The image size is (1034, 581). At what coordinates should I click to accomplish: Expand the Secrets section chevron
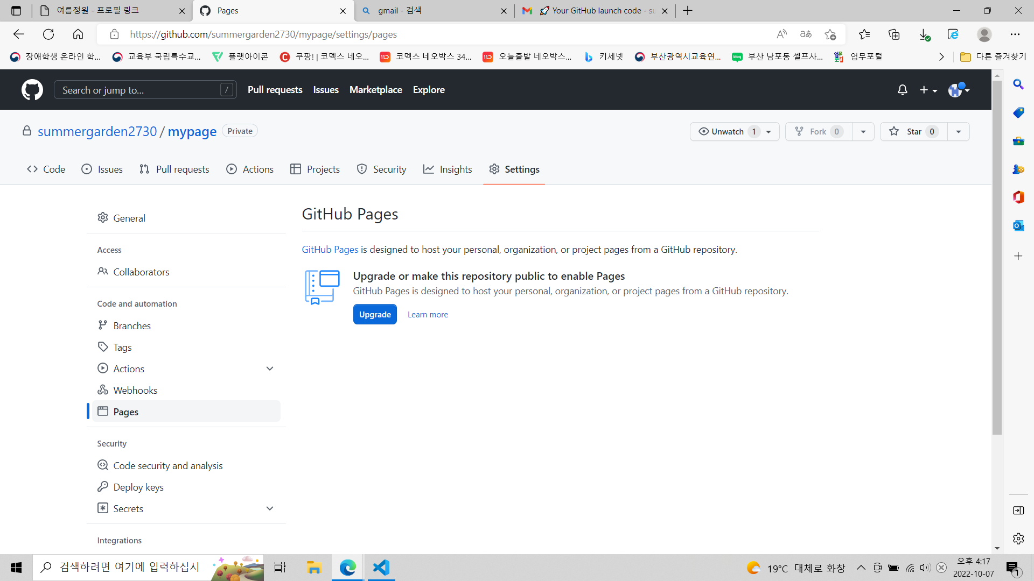[270, 508]
